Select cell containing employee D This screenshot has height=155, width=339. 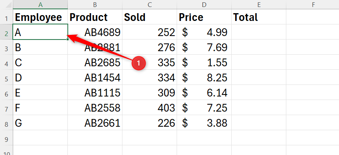coord(40,77)
